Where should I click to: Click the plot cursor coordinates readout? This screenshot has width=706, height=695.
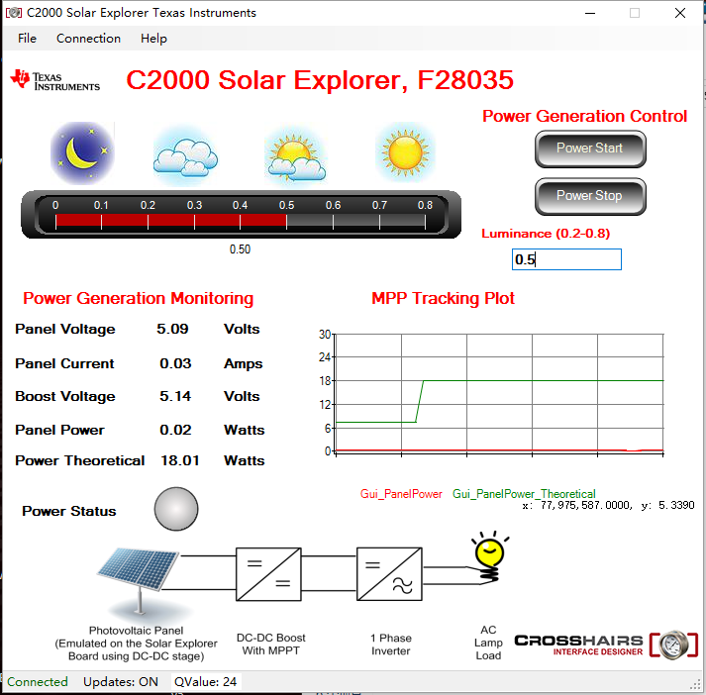point(608,506)
